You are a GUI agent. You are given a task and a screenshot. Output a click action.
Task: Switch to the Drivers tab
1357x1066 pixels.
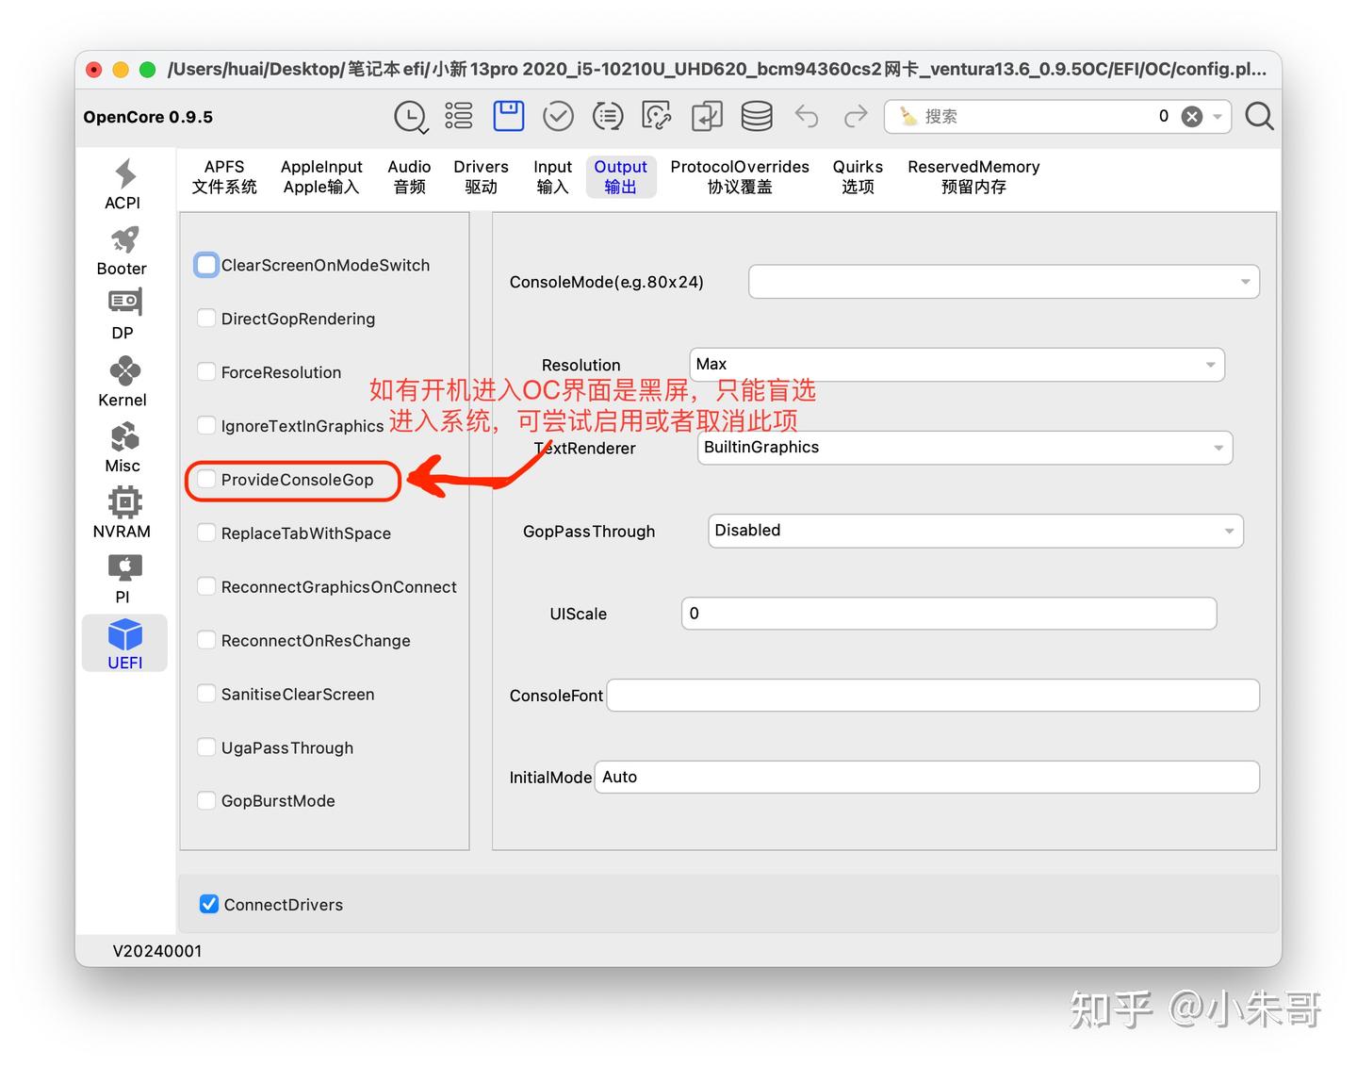click(x=481, y=176)
